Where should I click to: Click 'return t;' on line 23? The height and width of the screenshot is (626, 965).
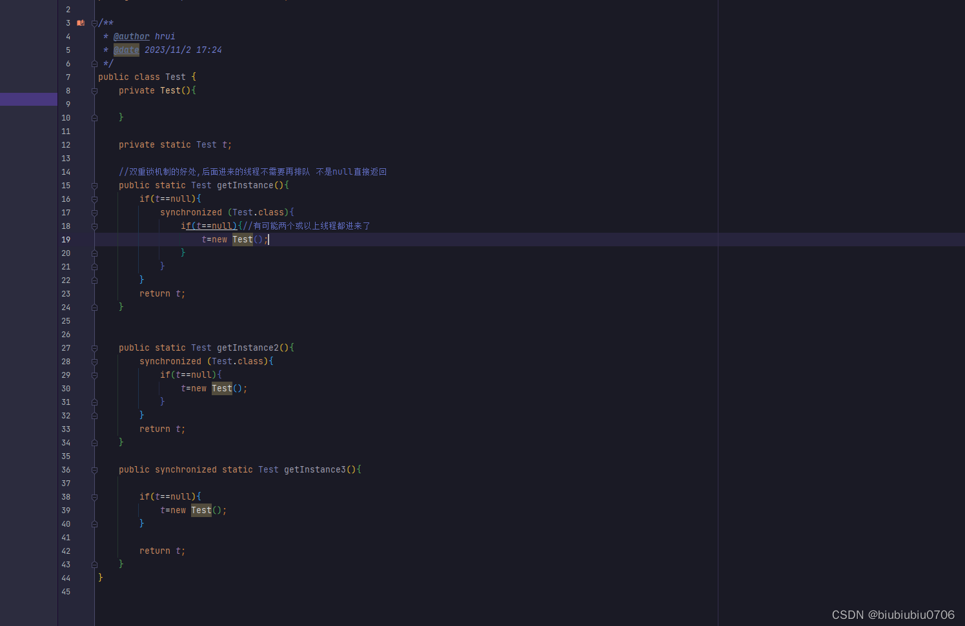click(162, 294)
